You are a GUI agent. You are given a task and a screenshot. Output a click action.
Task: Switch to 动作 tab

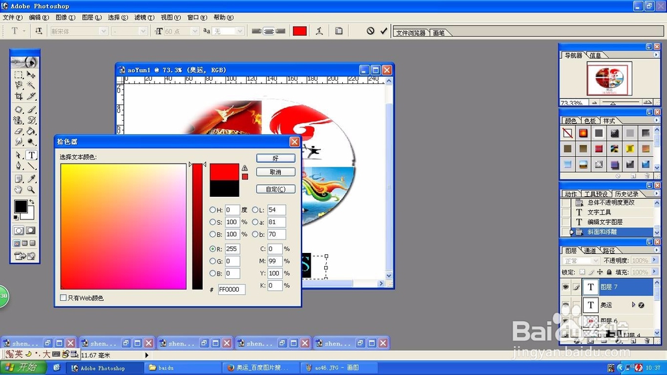click(570, 194)
